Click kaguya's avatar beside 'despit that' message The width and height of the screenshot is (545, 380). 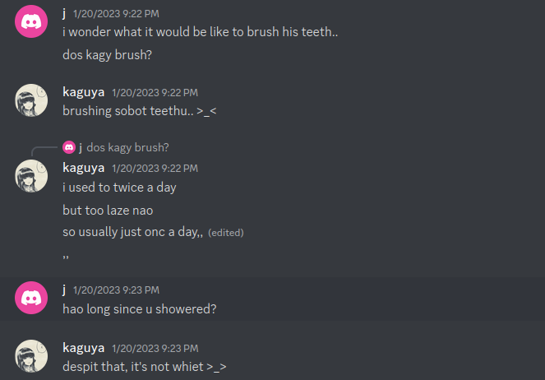click(31, 355)
